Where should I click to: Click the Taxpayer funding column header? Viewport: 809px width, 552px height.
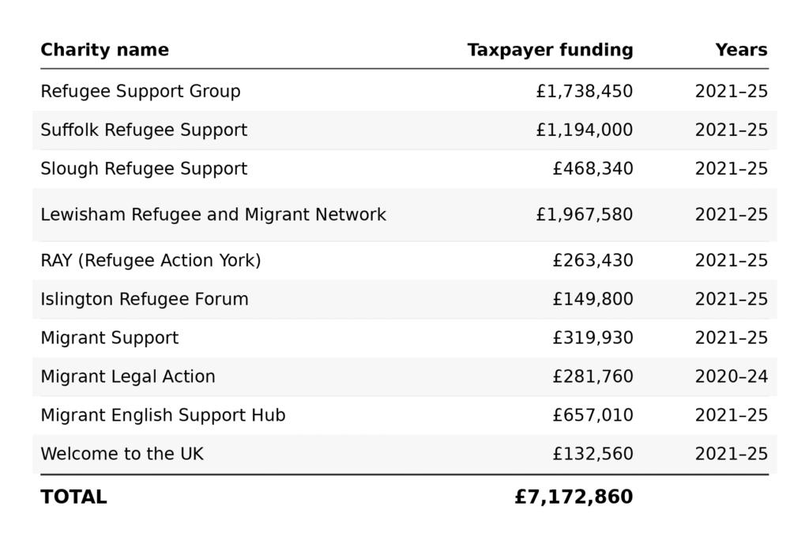[550, 50]
